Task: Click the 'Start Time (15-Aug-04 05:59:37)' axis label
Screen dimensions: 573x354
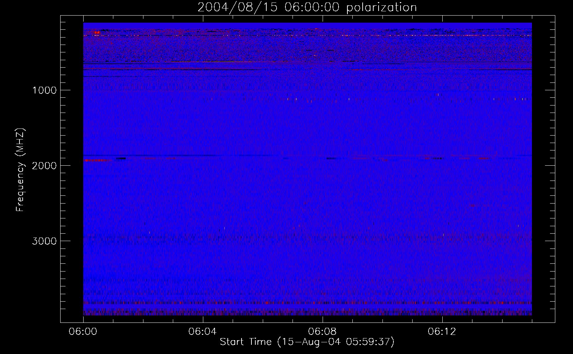Action: pyautogui.click(x=307, y=342)
